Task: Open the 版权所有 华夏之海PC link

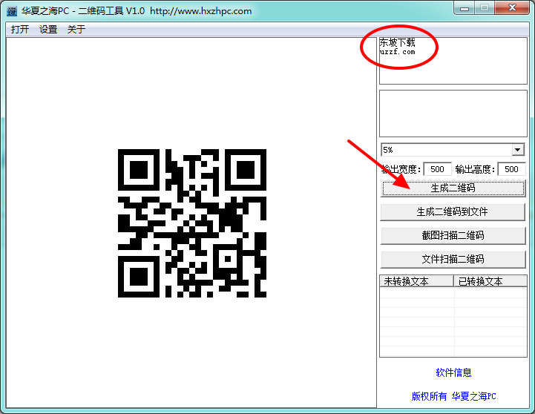Action: [453, 396]
